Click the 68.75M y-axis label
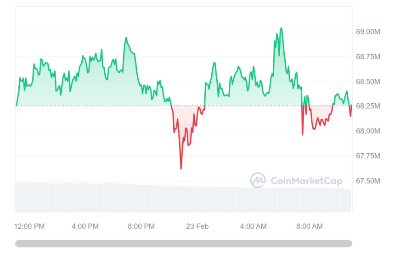The height and width of the screenshot is (263, 395). pyautogui.click(x=368, y=57)
